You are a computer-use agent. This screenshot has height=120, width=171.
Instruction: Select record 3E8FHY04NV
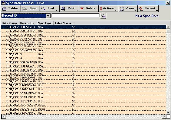click(x=84, y=70)
